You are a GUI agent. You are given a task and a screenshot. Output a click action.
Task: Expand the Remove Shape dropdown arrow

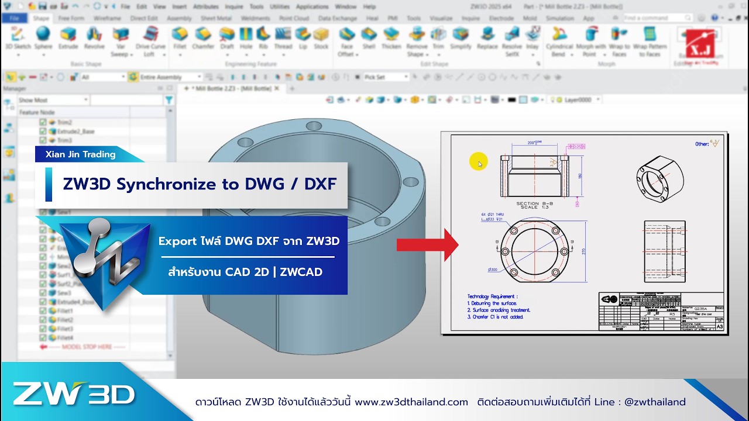point(427,54)
